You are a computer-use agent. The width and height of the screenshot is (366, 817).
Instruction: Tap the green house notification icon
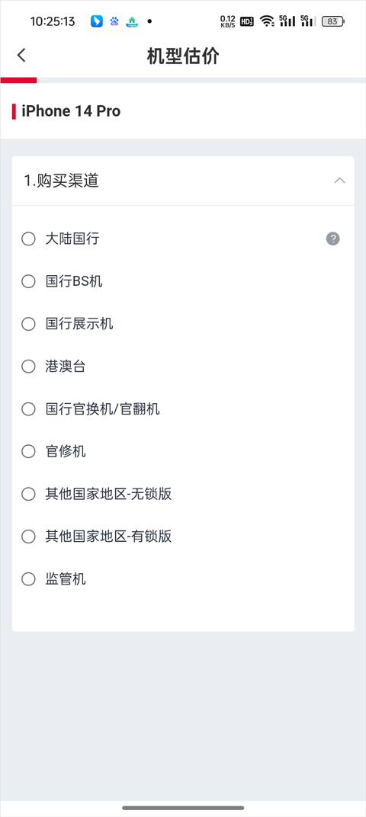point(132,21)
